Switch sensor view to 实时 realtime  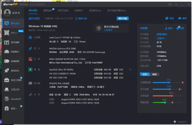tap(145, 74)
